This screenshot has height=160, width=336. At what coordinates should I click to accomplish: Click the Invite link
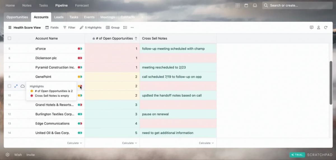click(x=31, y=155)
